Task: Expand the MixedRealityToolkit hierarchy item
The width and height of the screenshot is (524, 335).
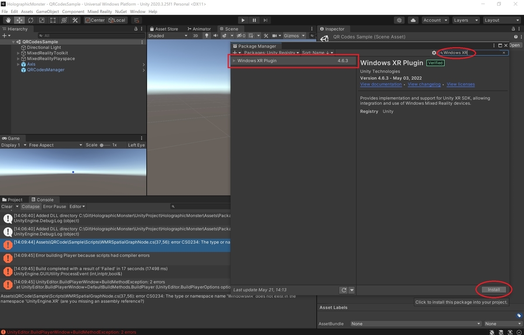Action: (x=18, y=53)
